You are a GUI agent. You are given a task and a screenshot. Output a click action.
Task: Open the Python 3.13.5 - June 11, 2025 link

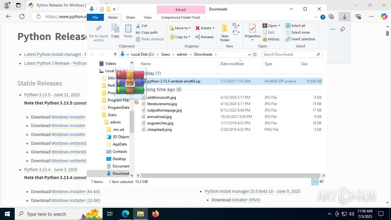52,95
